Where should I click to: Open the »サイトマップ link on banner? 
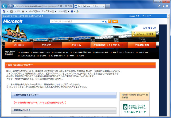(x=150, y=28)
